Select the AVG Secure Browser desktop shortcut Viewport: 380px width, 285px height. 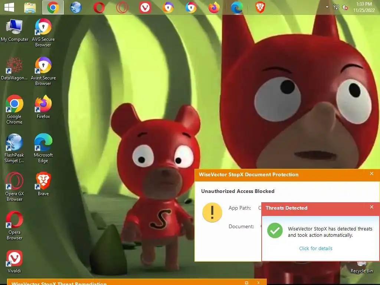43,33
